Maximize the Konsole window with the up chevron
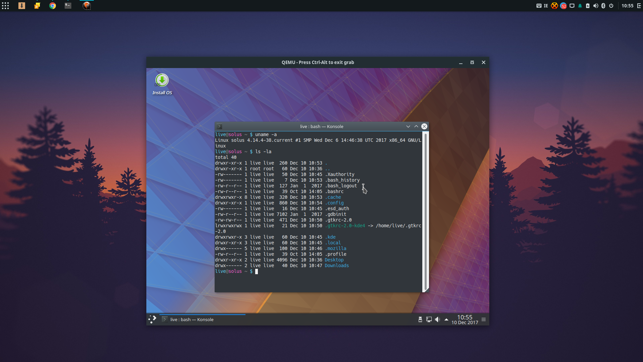The width and height of the screenshot is (643, 362). (x=416, y=126)
